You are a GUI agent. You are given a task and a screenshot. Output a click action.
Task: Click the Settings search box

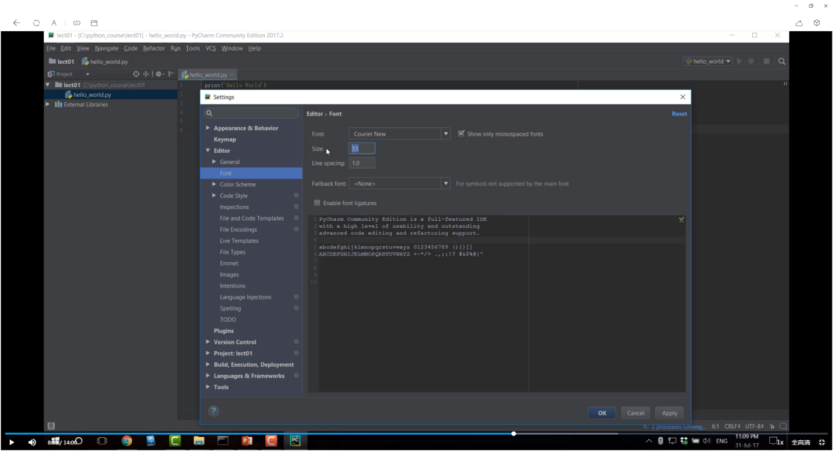click(252, 113)
